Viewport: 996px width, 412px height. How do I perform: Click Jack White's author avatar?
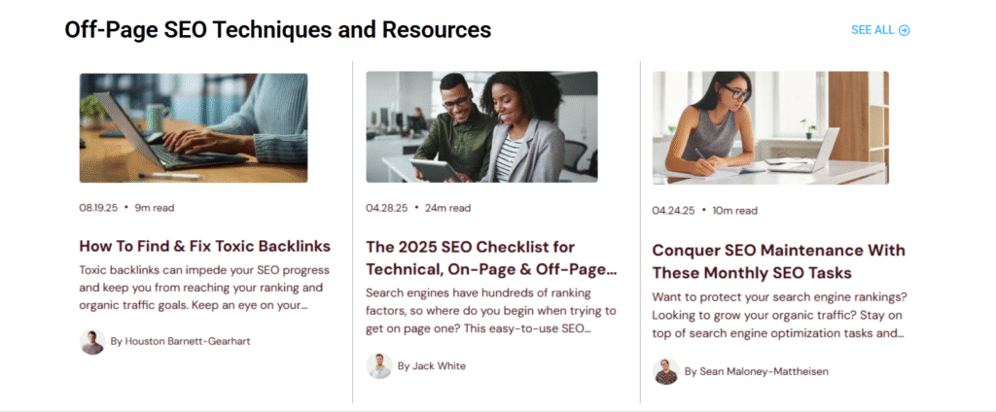(x=379, y=366)
